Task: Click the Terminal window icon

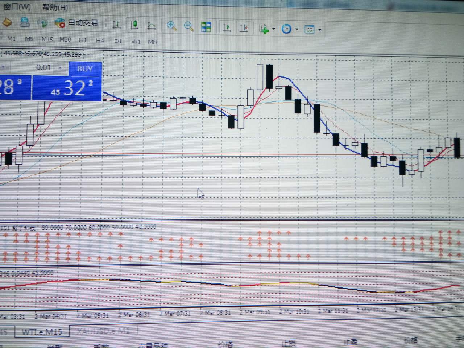Action: pyautogui.click(x=25, y=23)
